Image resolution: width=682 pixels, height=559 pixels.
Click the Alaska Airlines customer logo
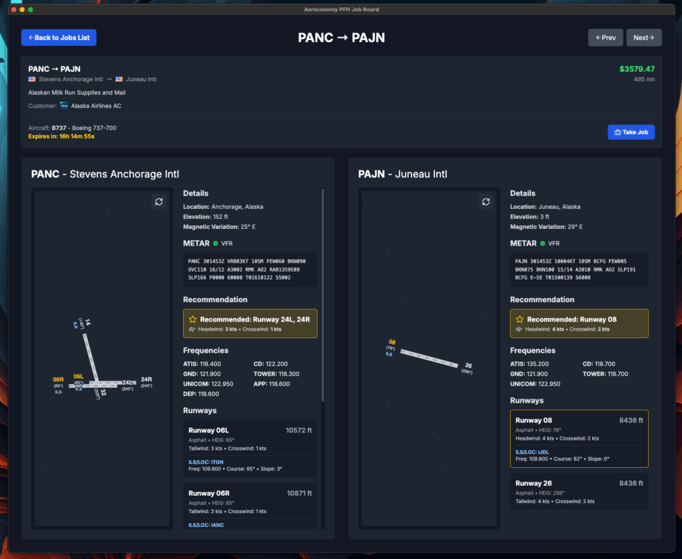pos(64,106)
